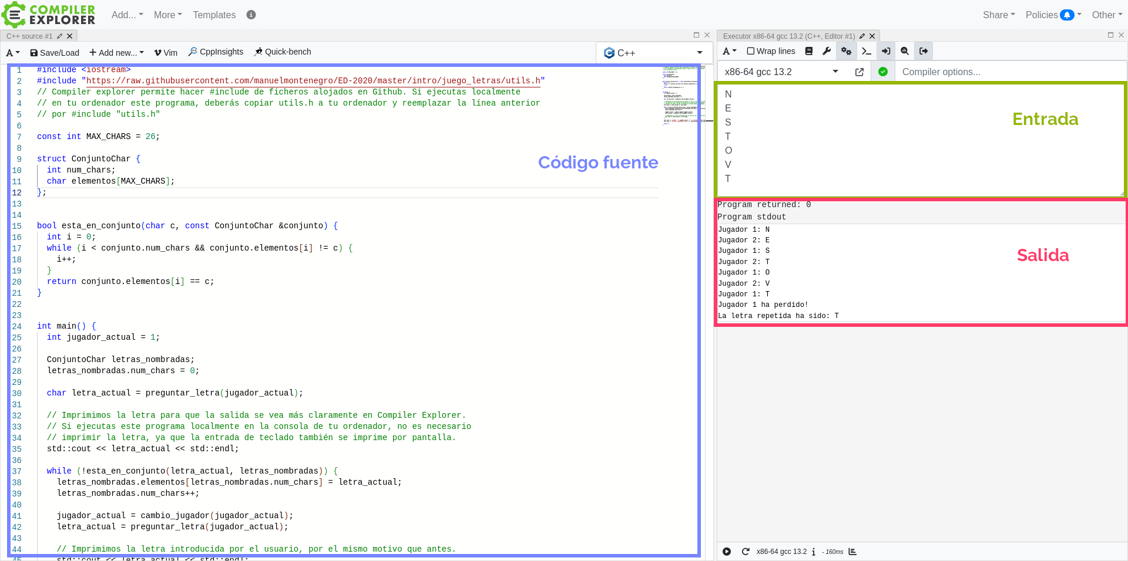Open the libraries book icon in executor
Screen dimensions: 1128x561
pos(809,51)
